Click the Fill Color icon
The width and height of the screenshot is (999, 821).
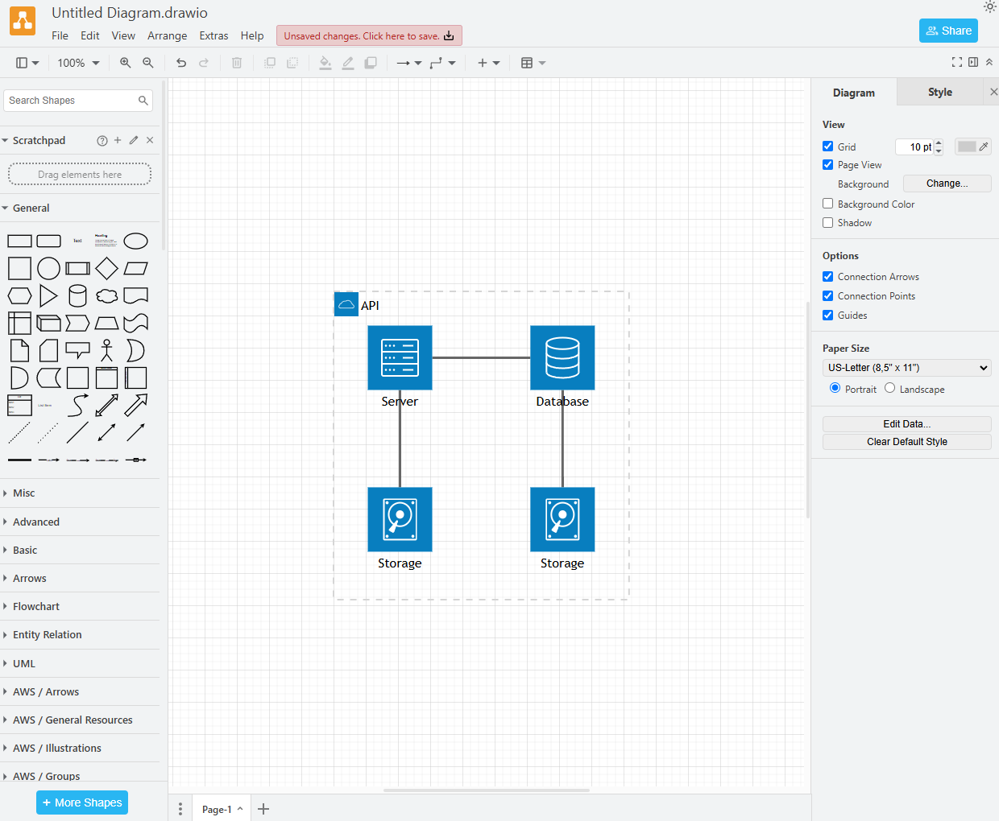pyautogui.click(x=325, y=62)
